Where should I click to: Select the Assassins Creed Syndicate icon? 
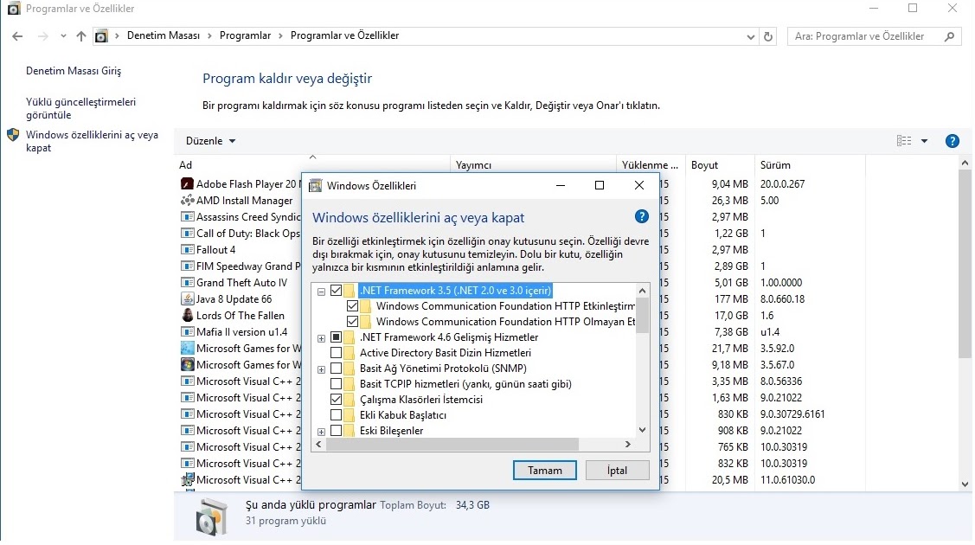(187, 217)
